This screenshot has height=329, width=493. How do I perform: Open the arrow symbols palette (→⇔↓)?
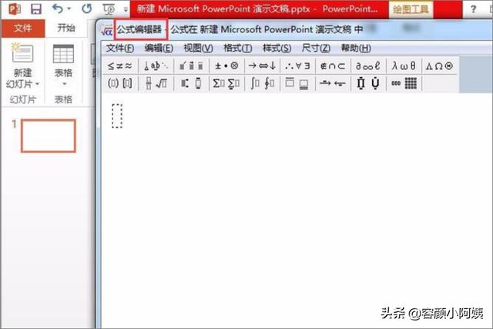click(262, 65)
